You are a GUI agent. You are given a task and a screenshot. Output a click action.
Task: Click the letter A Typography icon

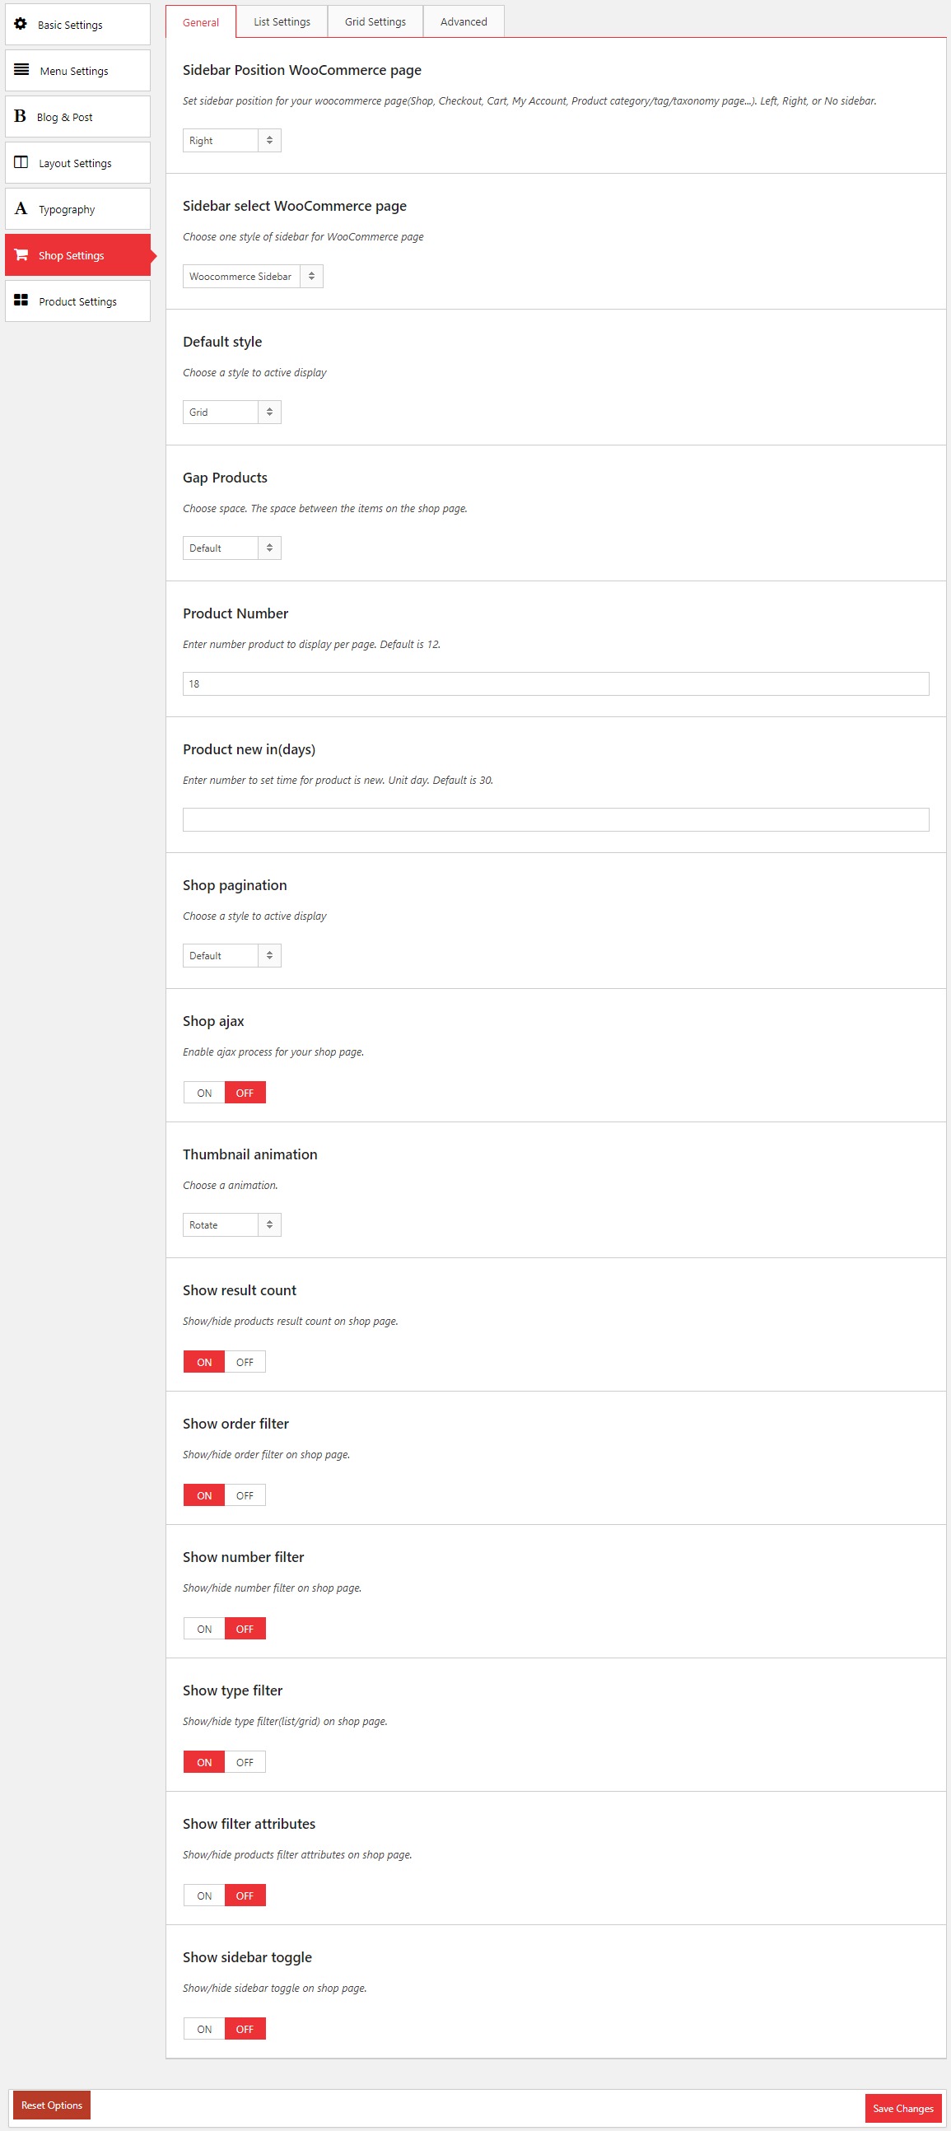coord(21,208)
